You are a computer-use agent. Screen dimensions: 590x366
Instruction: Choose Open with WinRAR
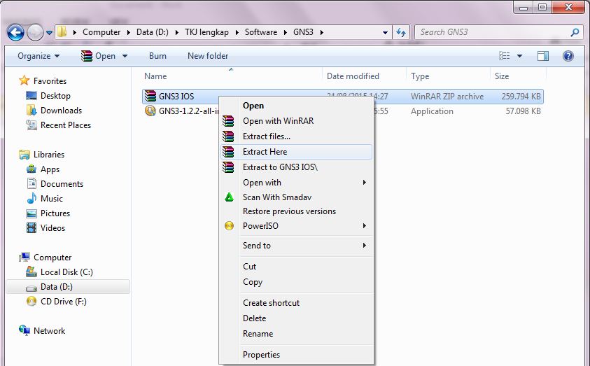coord(296,121)
